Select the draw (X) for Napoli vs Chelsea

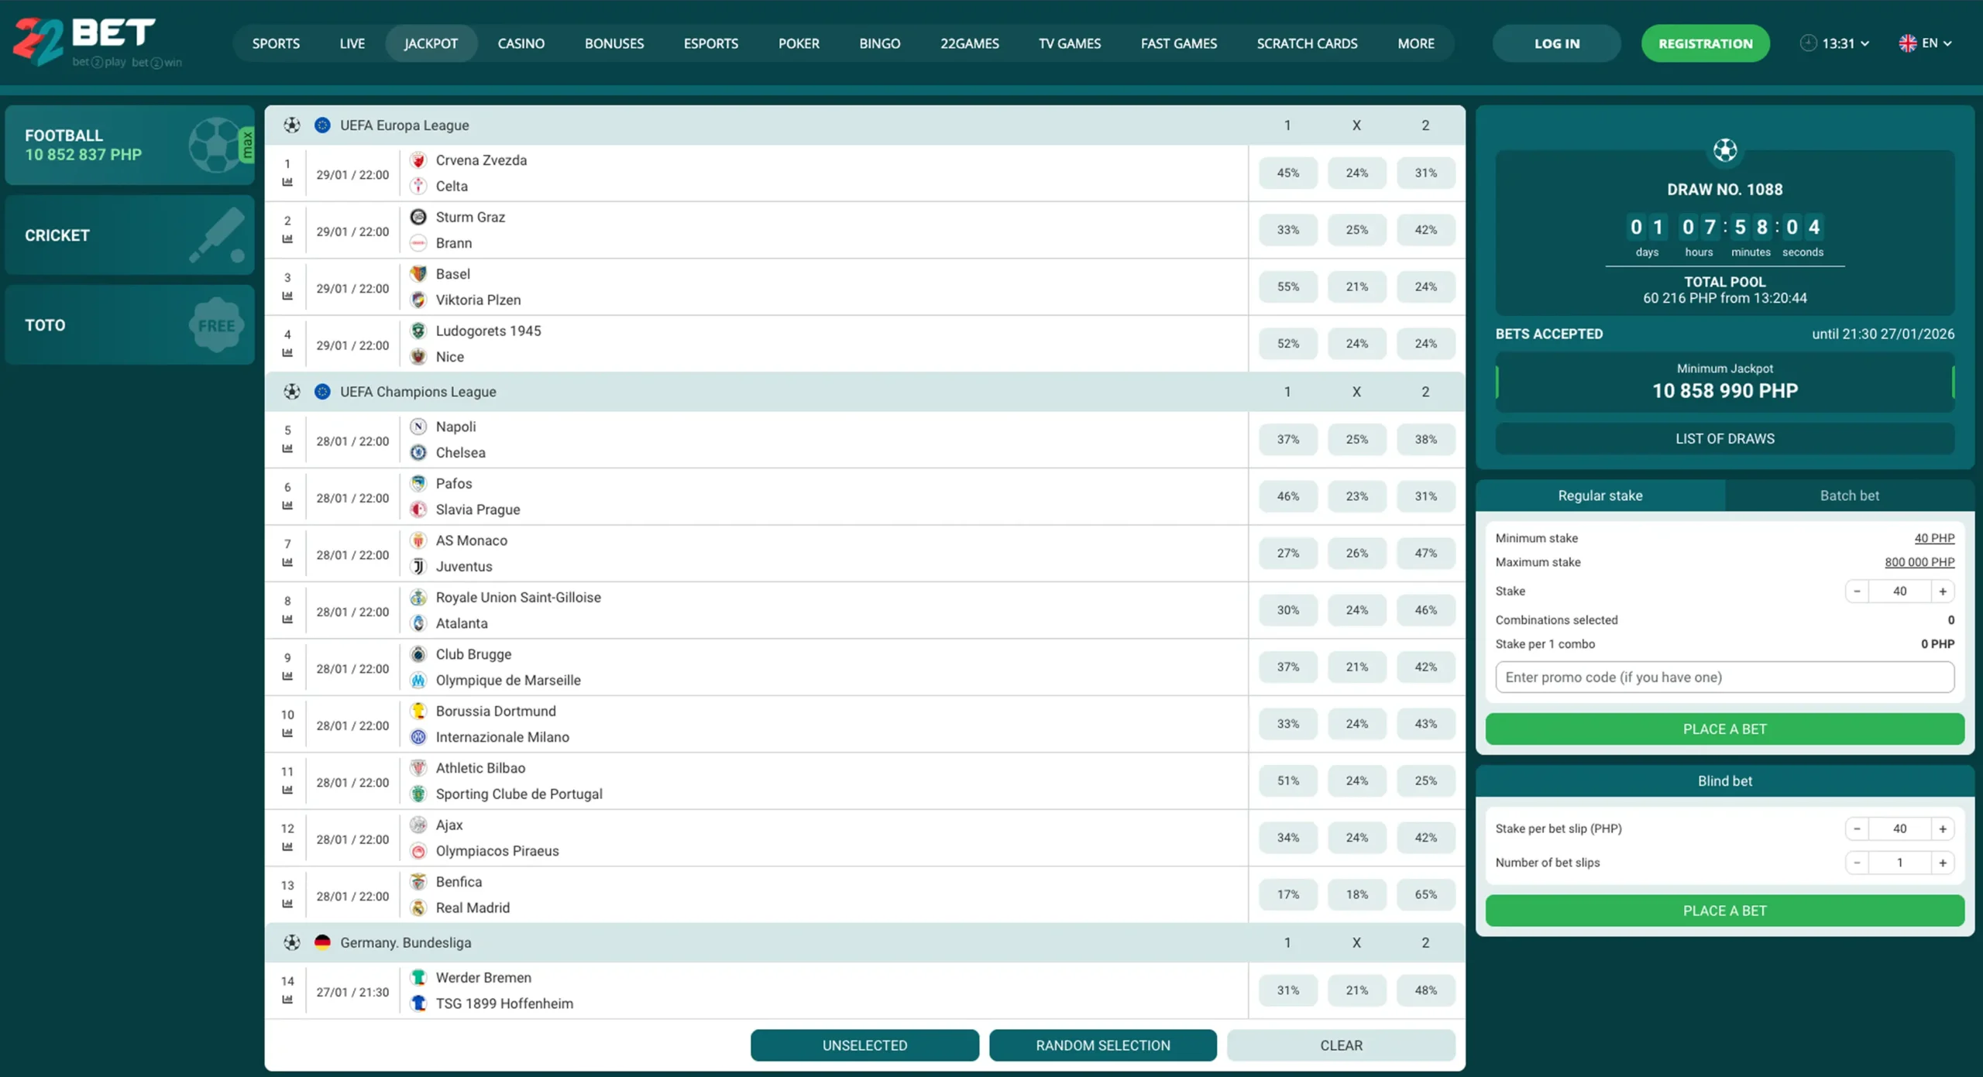(1356, 439)
